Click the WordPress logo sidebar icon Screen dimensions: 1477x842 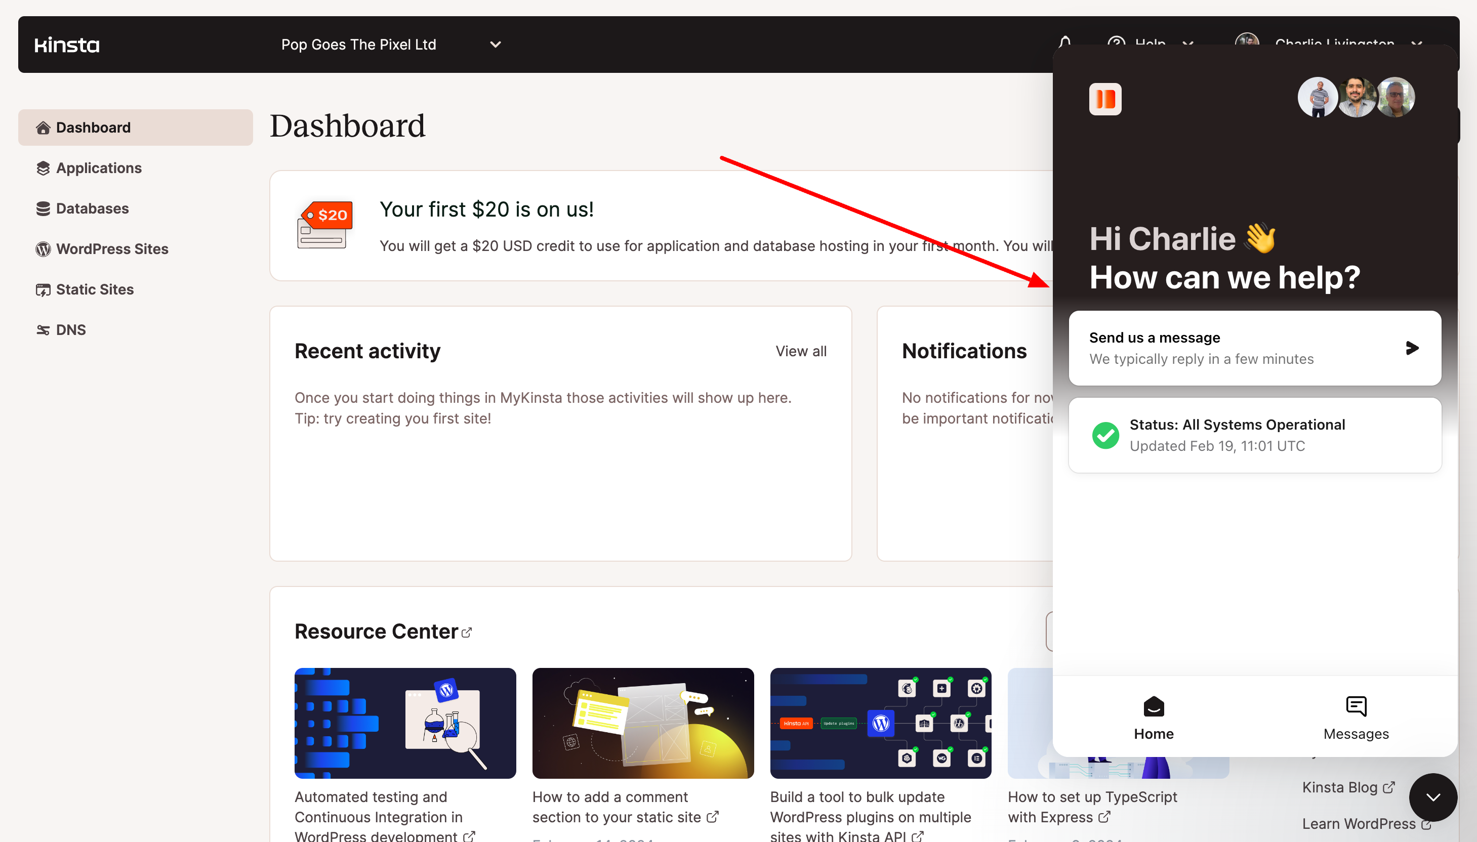(x=43, y=248)
